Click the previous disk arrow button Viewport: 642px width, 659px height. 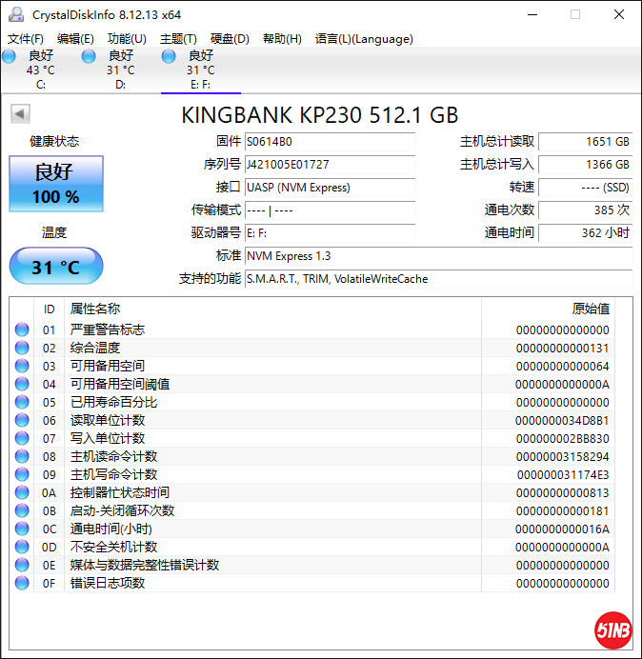click(x=20, y=114)
